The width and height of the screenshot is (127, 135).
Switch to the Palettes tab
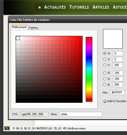(x=33, y=27)
